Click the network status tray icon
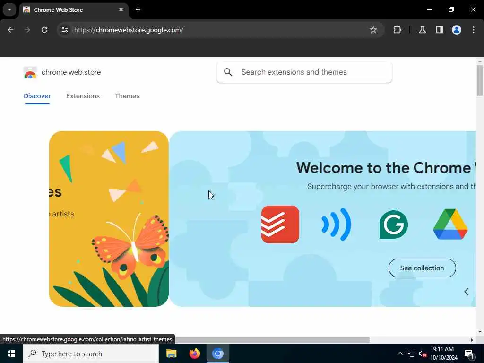The image size is (484, 363). click(x=412, y=354)
